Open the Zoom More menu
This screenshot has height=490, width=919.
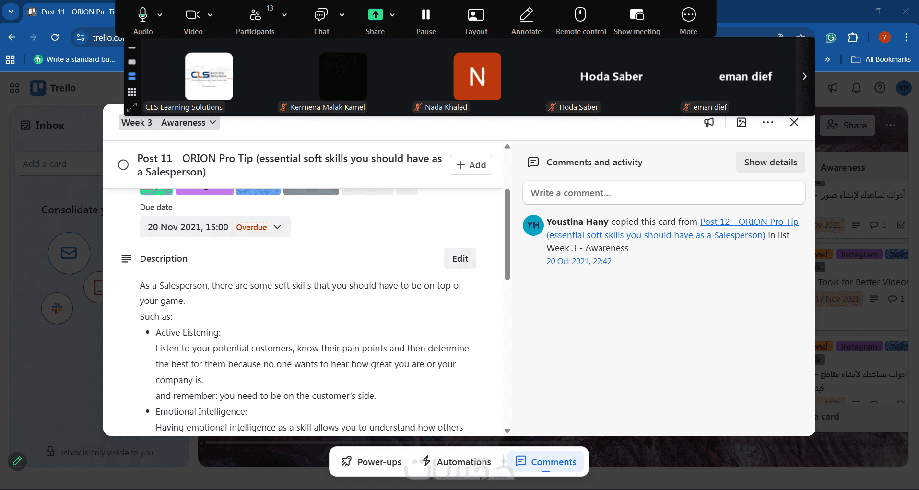point(689,15)
